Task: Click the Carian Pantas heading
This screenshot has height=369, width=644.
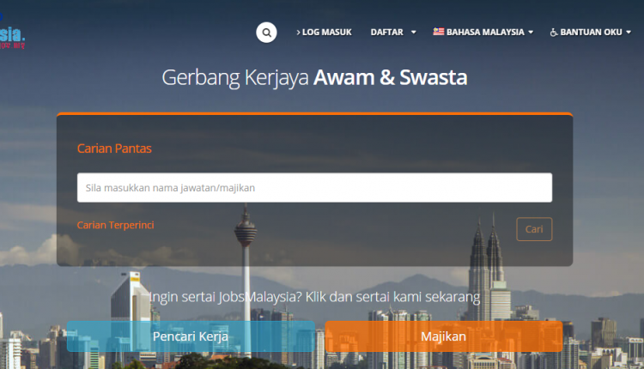Action: (114, 148)
